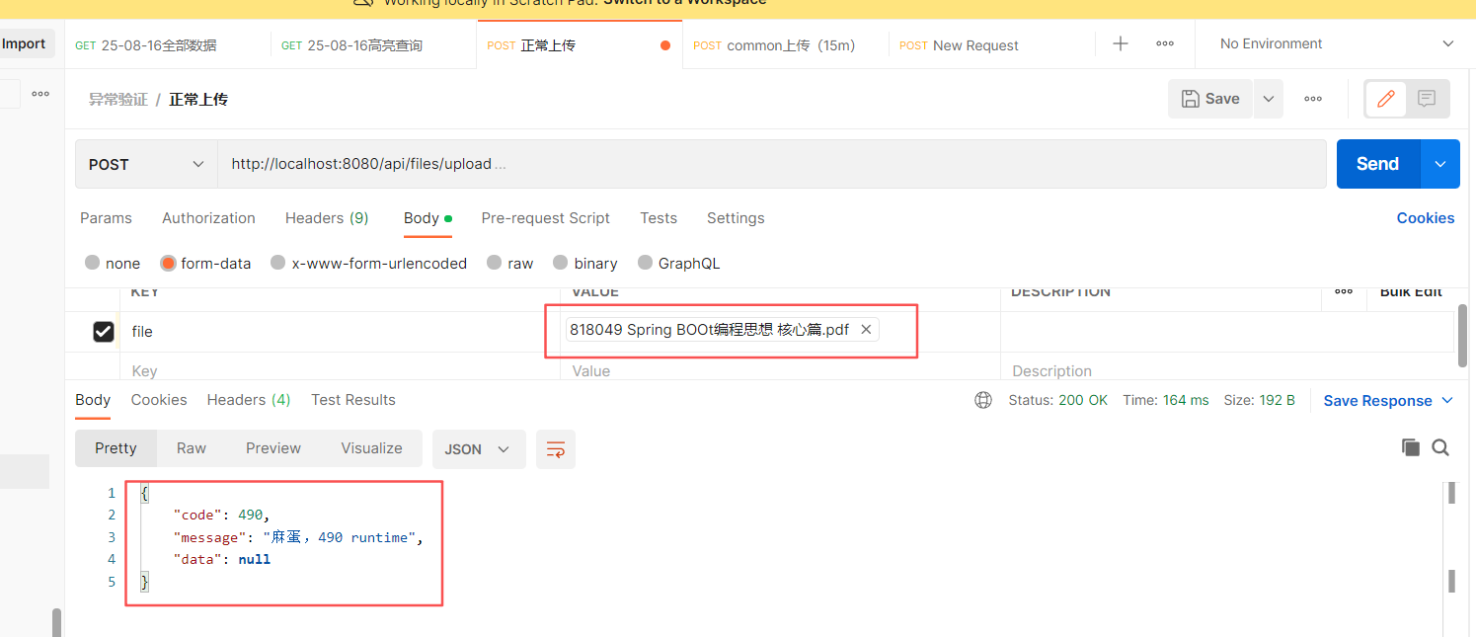Viewport: 1476px width, 637px height.
Task: Open the sidebar three-dots menu
Action: [40, 94]
